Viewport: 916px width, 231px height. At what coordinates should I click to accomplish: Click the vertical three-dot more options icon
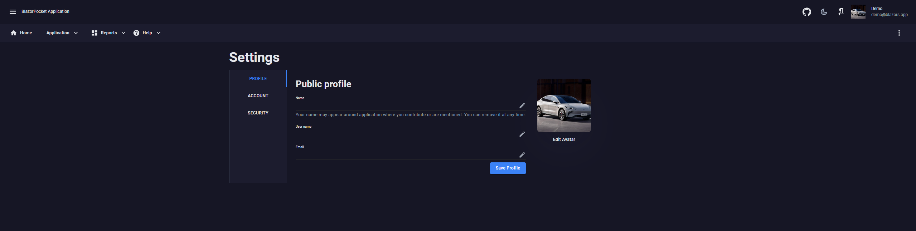coord(899,33)
